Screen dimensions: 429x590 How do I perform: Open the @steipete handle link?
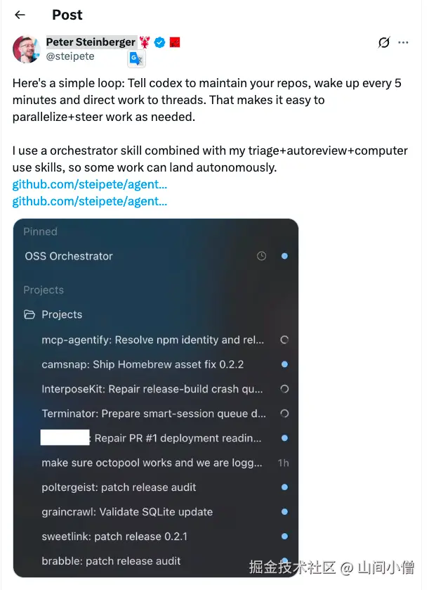point(70,56)
